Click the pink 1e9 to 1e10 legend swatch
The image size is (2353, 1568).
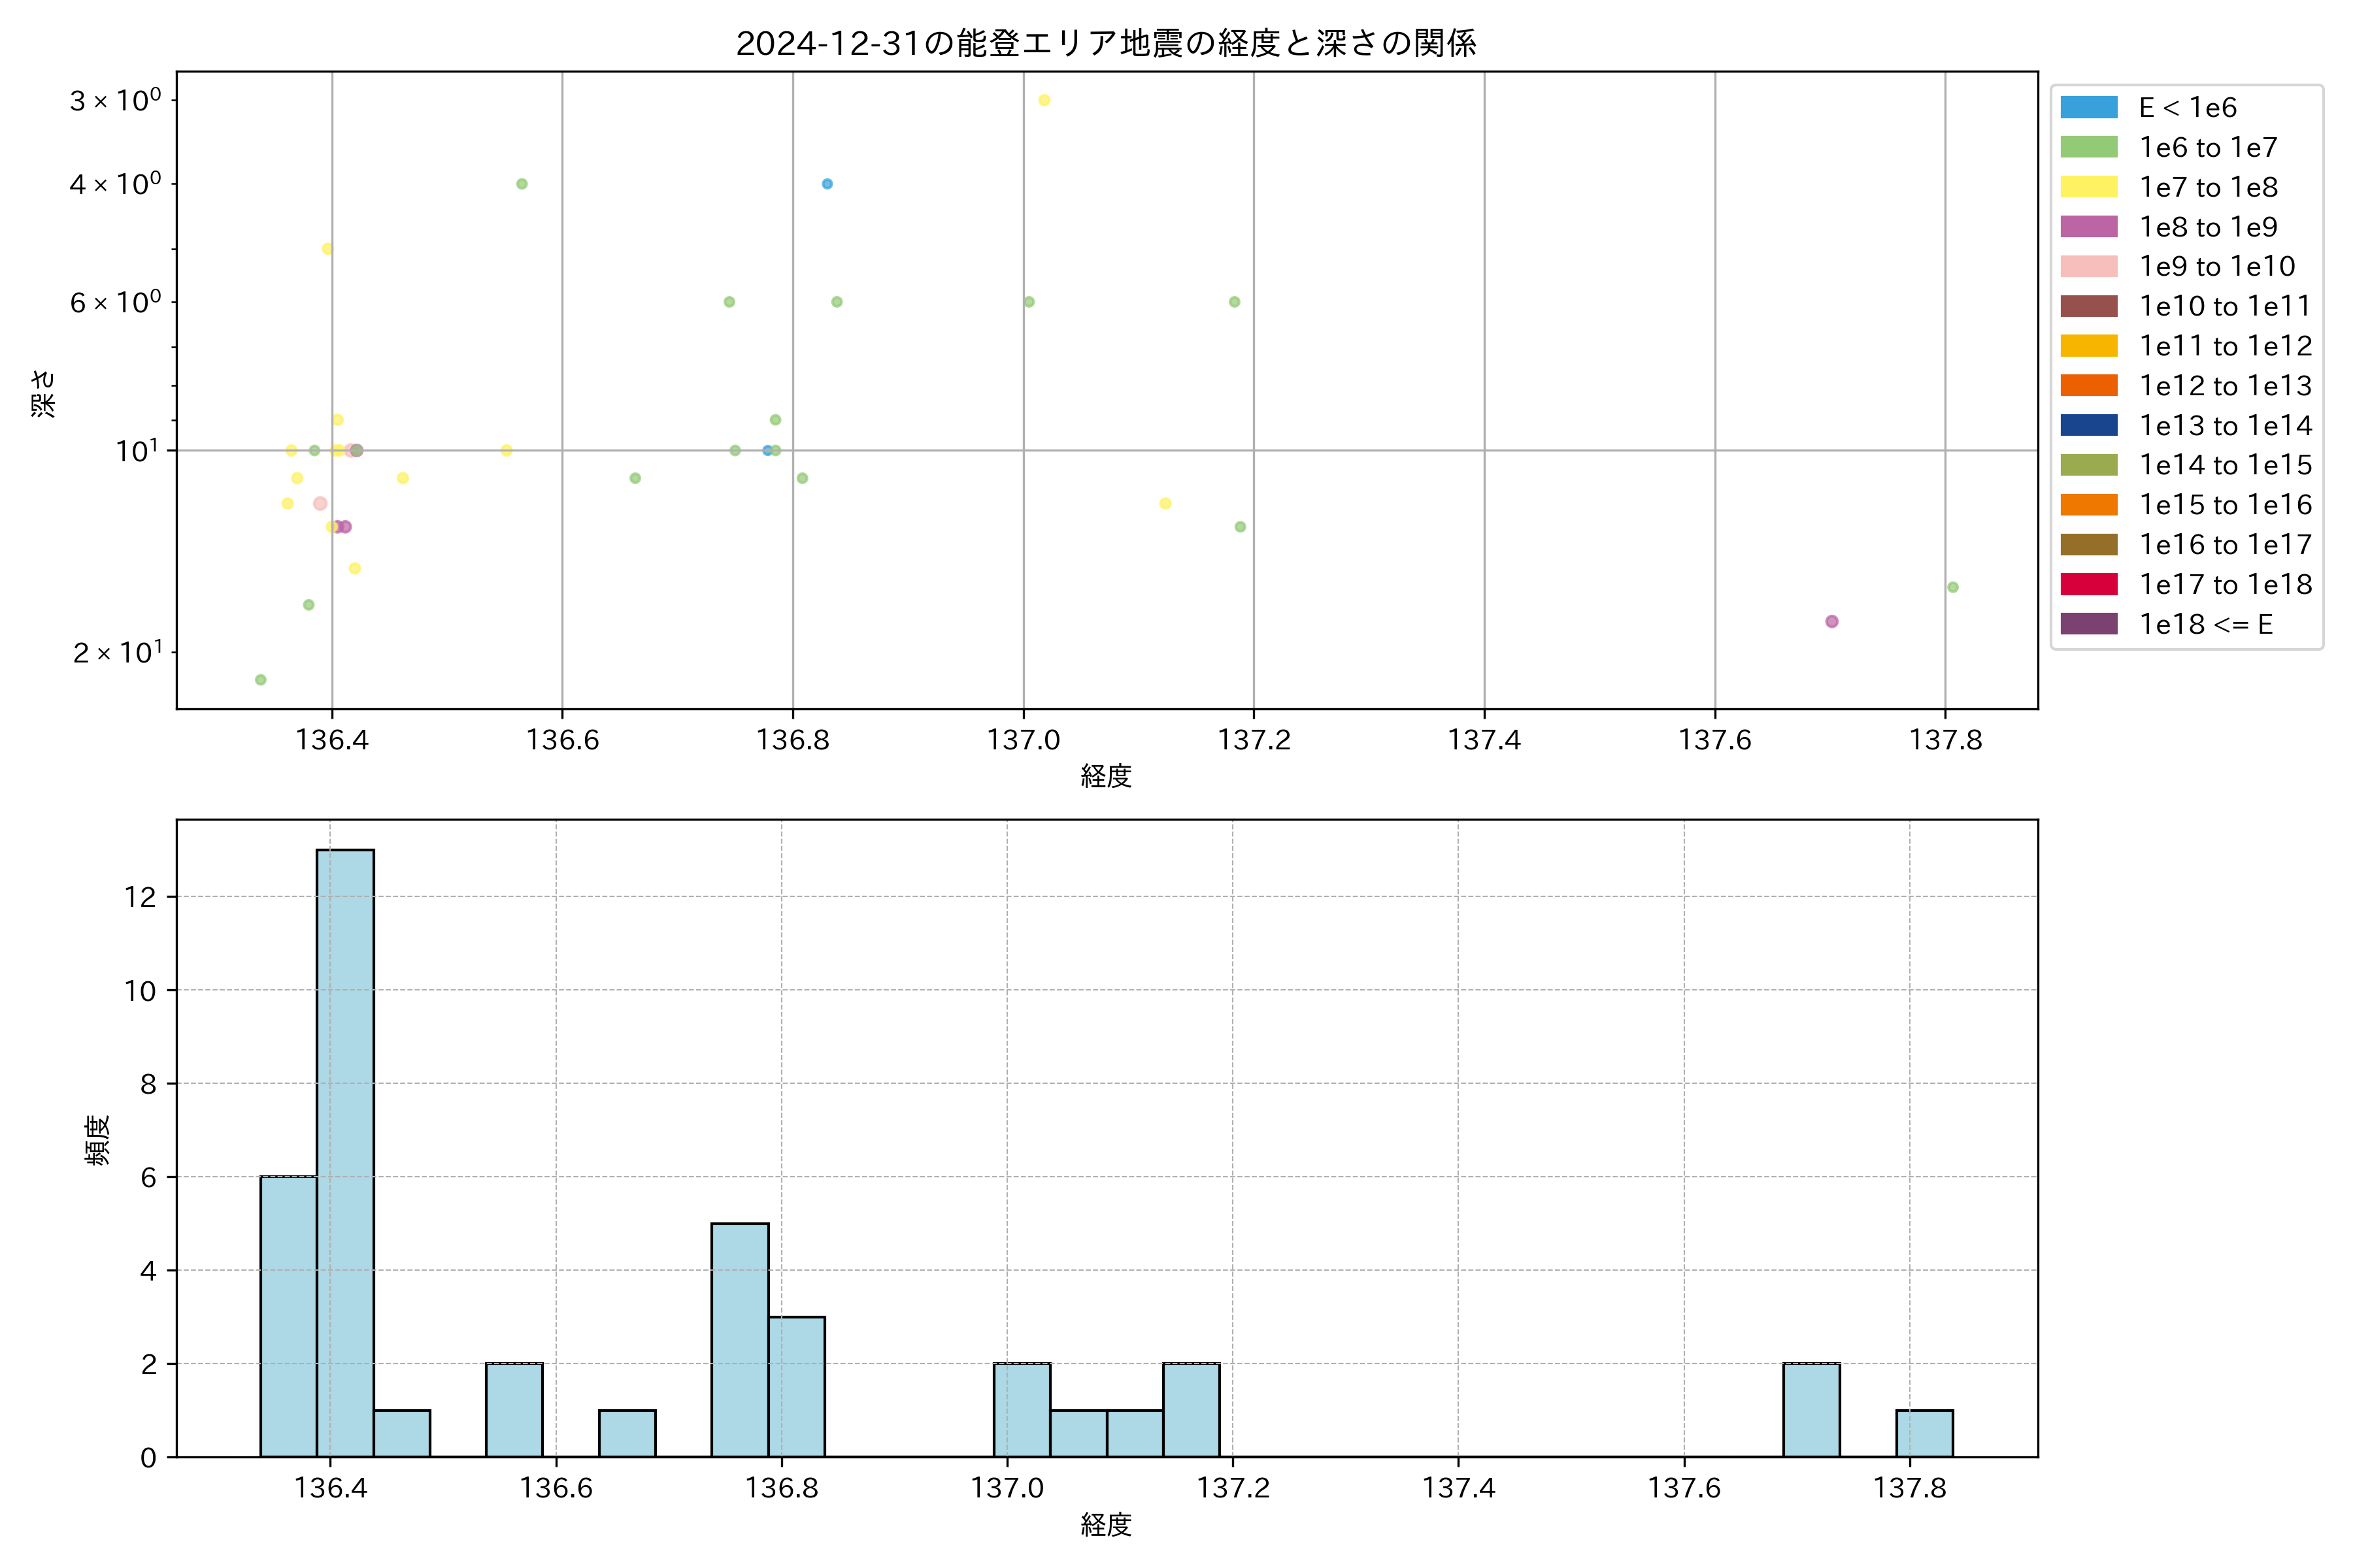click(2089, 266)
